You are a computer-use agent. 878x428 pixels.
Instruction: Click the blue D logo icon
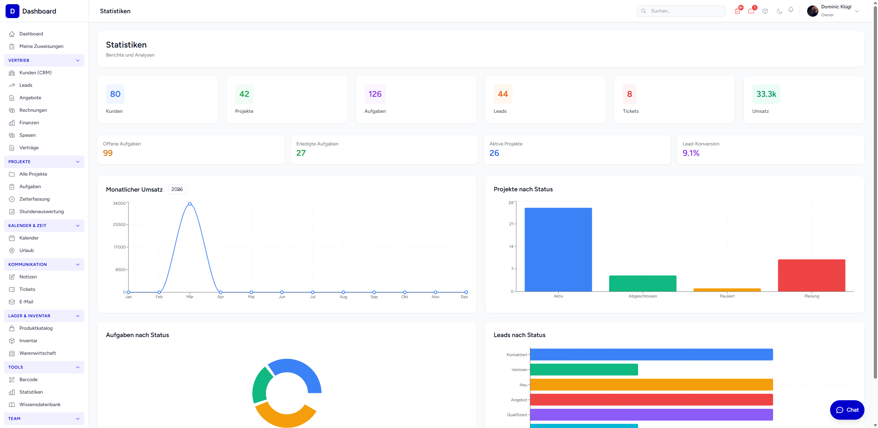coord(12,11)
